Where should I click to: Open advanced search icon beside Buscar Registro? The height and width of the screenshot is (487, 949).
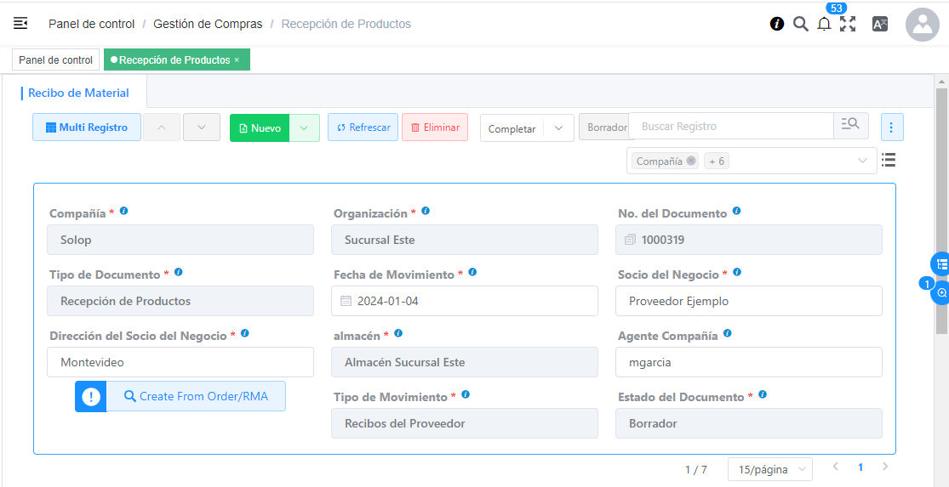850,126
